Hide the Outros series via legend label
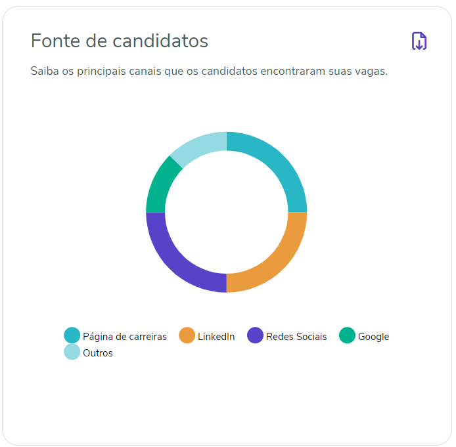456x447 pixels. pyautogui.click(x=98, y=353)
